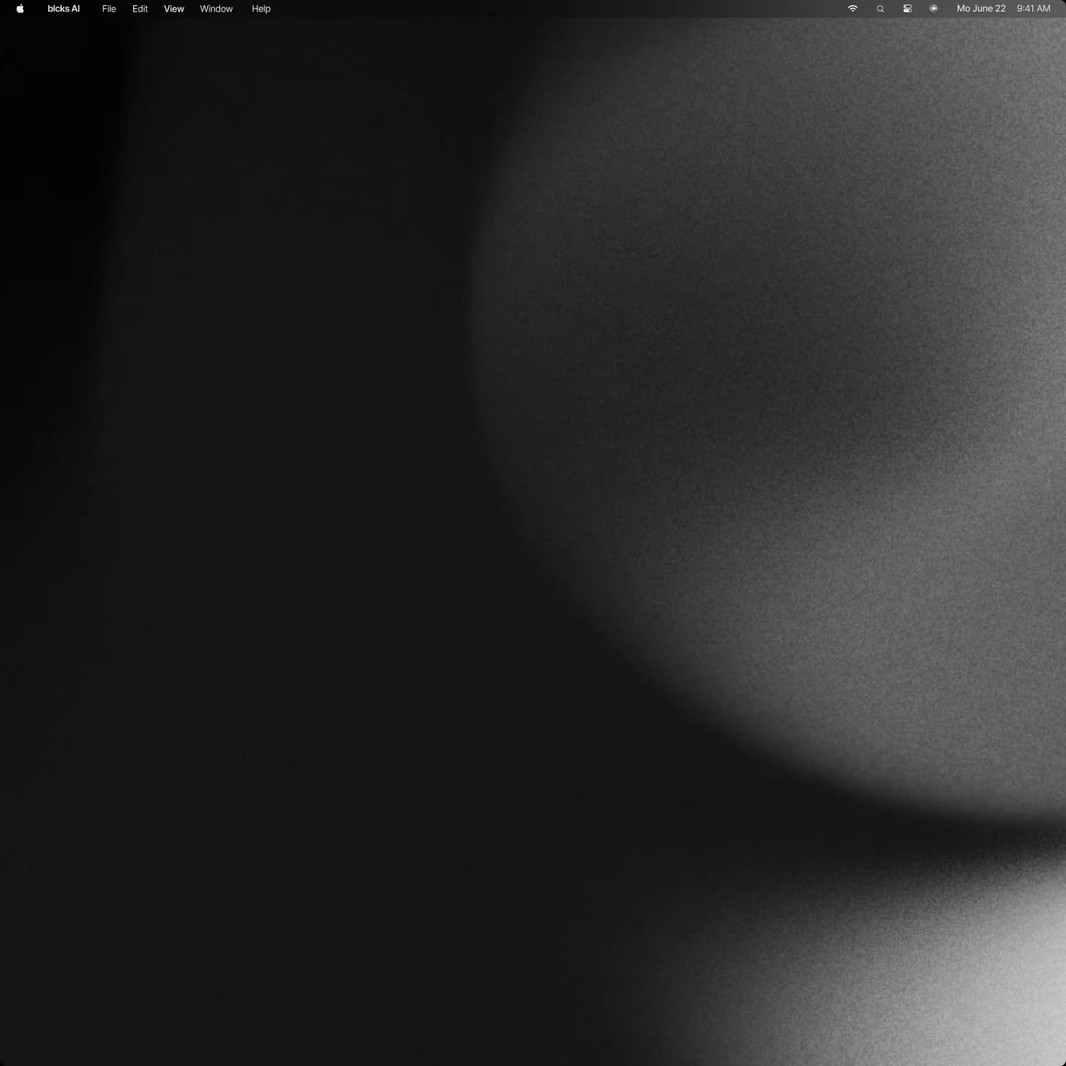
Task: Select the Apple logo in the corner
Action: pyautogui.click(x=19, y=8)
